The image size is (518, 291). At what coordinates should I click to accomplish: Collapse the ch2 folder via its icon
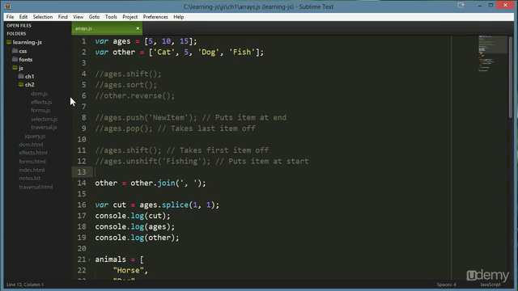[x=21, y=84]
